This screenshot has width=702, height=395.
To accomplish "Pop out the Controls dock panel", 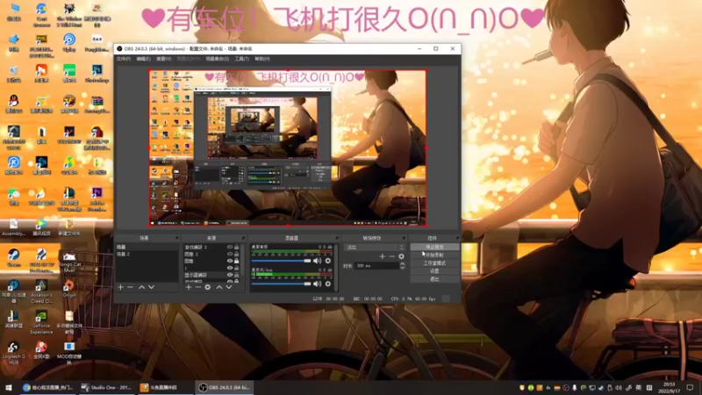I will (457, 238).
